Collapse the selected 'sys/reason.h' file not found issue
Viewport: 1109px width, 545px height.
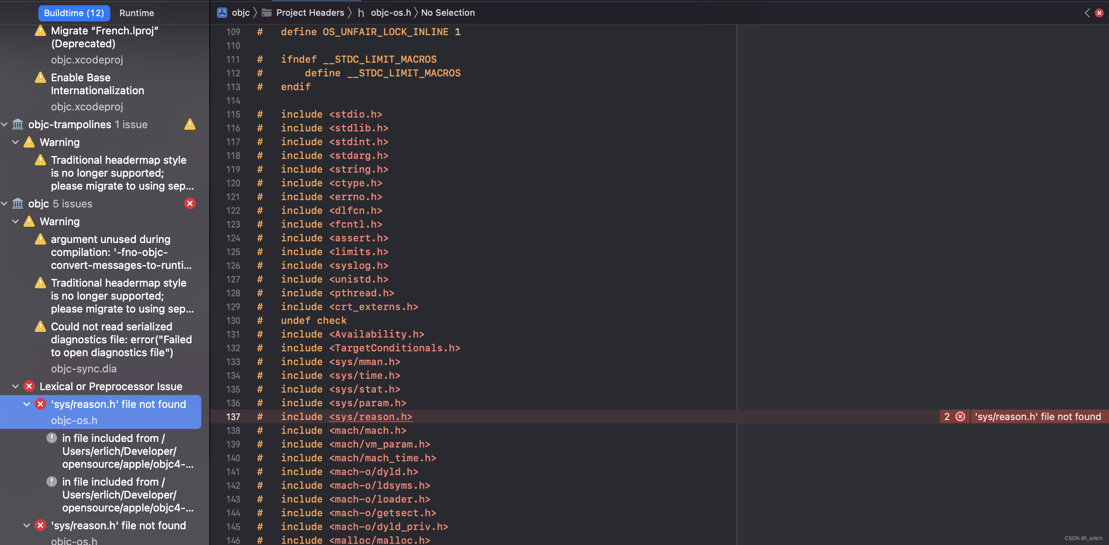tap(27, 404)
